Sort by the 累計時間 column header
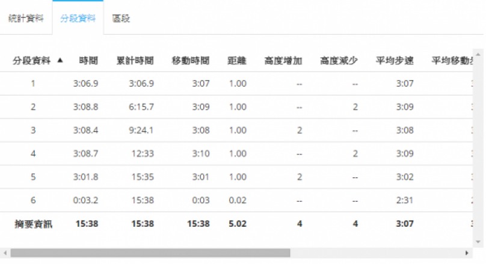The height and width of the screenshot is (264, 486). [135, 60]
